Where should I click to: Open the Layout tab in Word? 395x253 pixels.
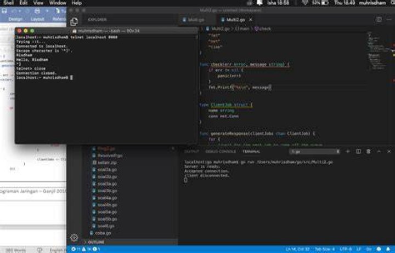pos(37,19)
